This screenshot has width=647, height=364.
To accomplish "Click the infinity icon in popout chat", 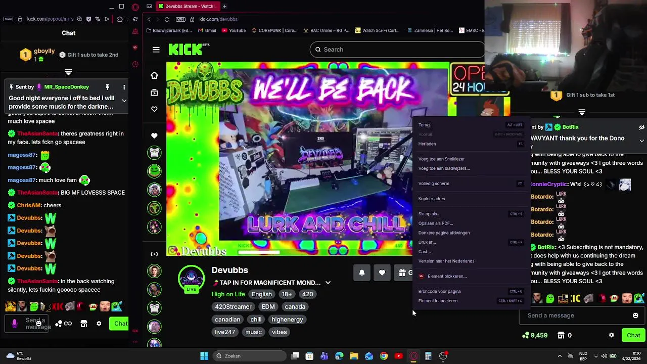I will (68, 324).
